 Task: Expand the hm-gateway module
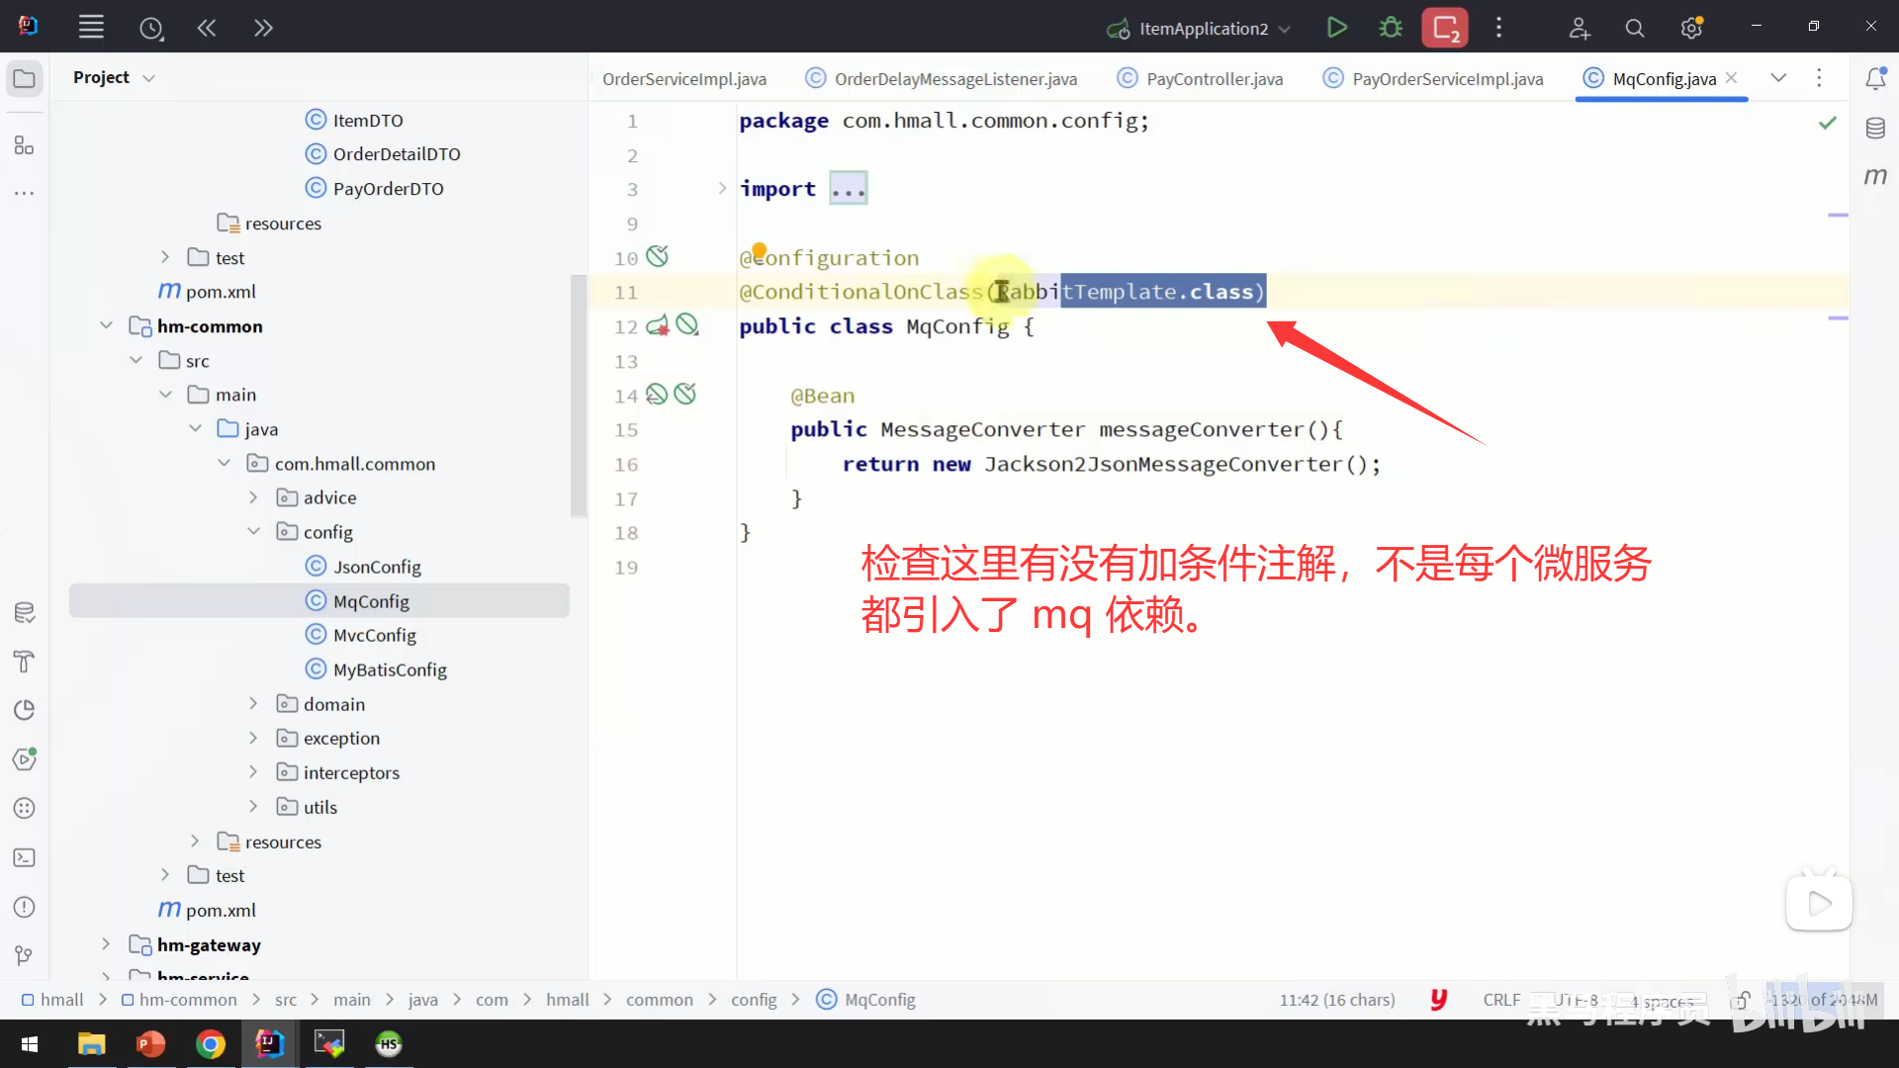[106, 944]
